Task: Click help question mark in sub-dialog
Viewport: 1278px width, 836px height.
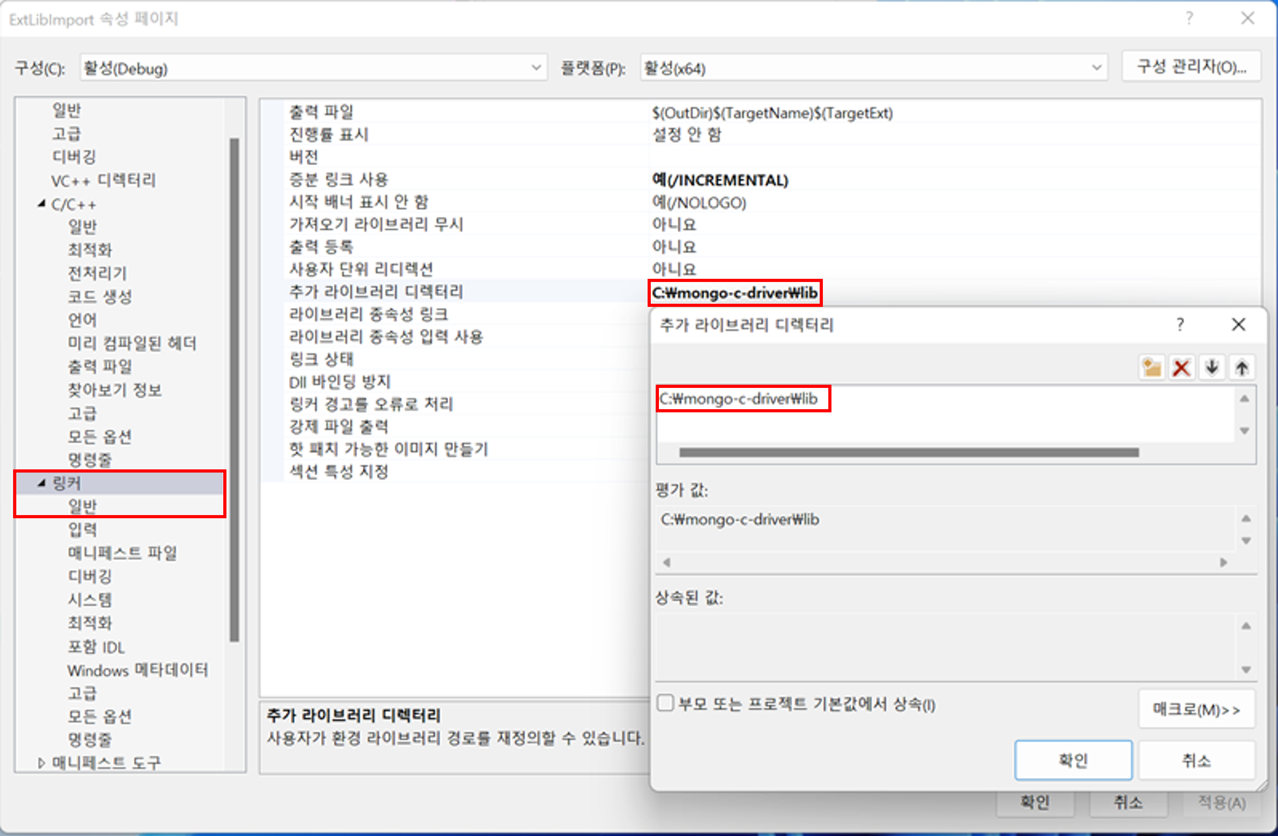Action: [1180, 325]
